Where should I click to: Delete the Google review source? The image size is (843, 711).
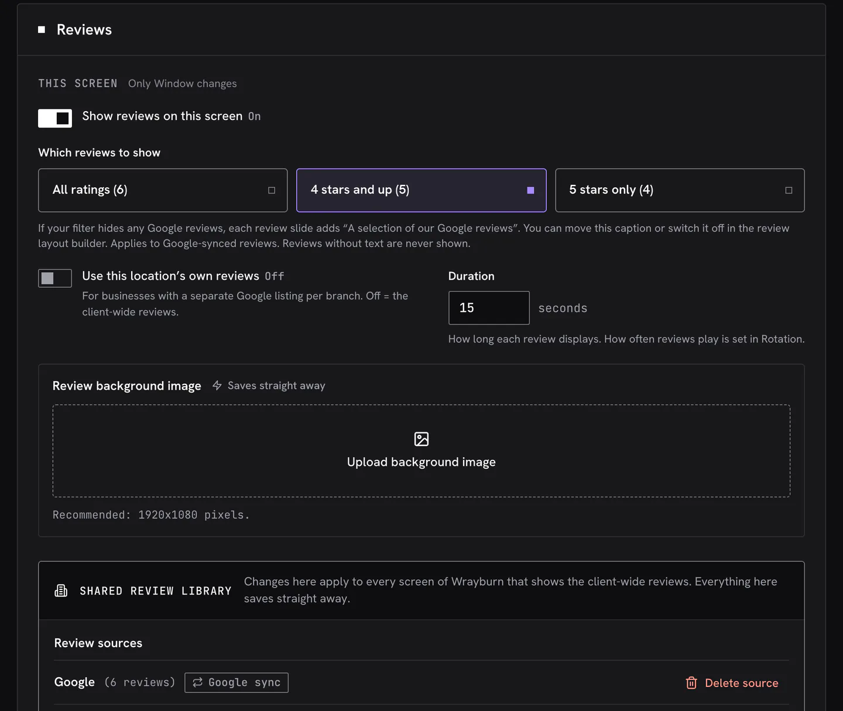[732, 683]
